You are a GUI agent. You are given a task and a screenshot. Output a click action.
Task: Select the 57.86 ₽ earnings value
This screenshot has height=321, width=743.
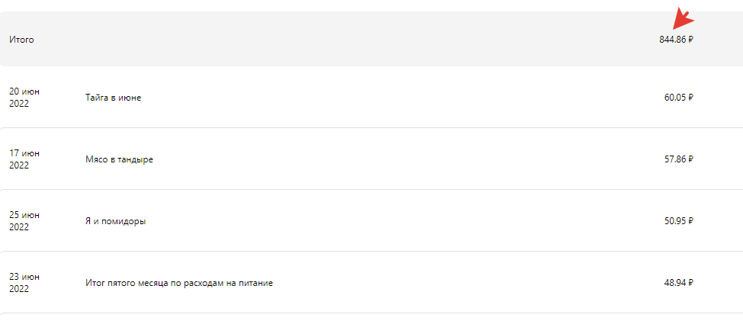679,159
